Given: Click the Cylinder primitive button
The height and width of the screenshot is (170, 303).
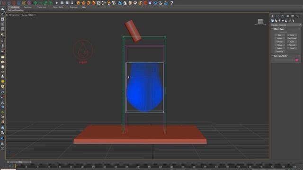Looking at the screenshot, I should 280,42.
